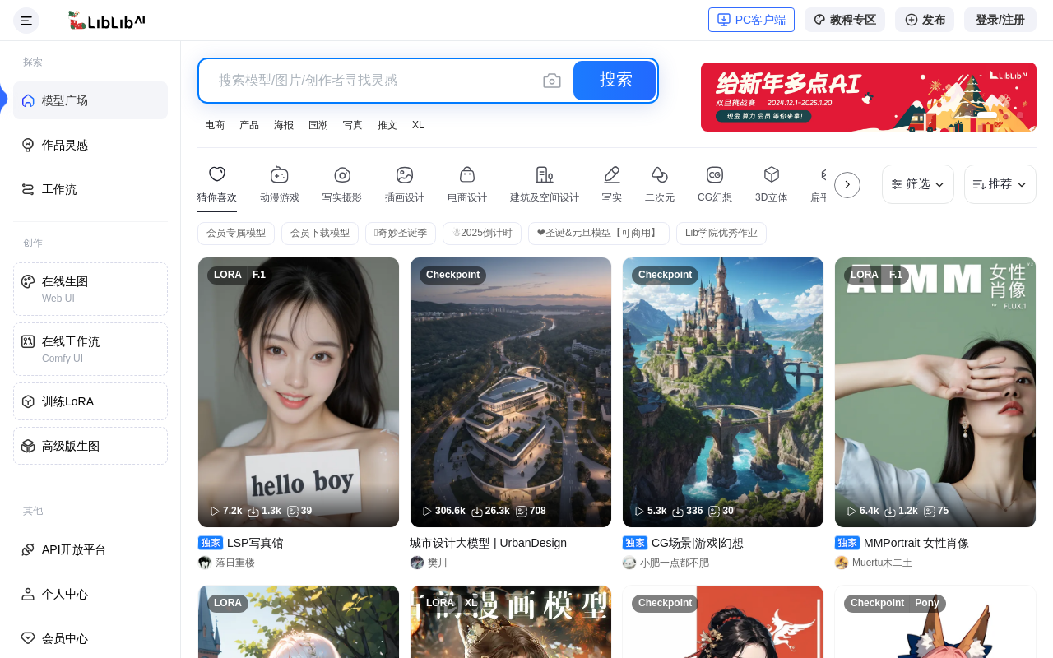Click the blue 搜索 button
The image size is (1053, 658).
tap(615, 81)
